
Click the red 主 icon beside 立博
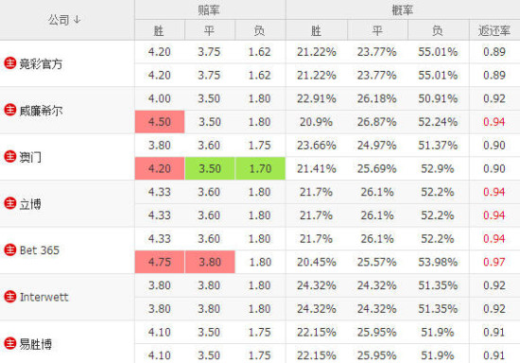(x=10, y=203)
